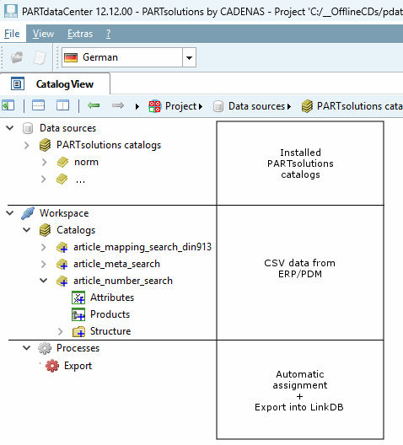Viewport: 403px width, 445px height.
Task: Click the Data sources breadcrumb
Action: pos(256,106)
